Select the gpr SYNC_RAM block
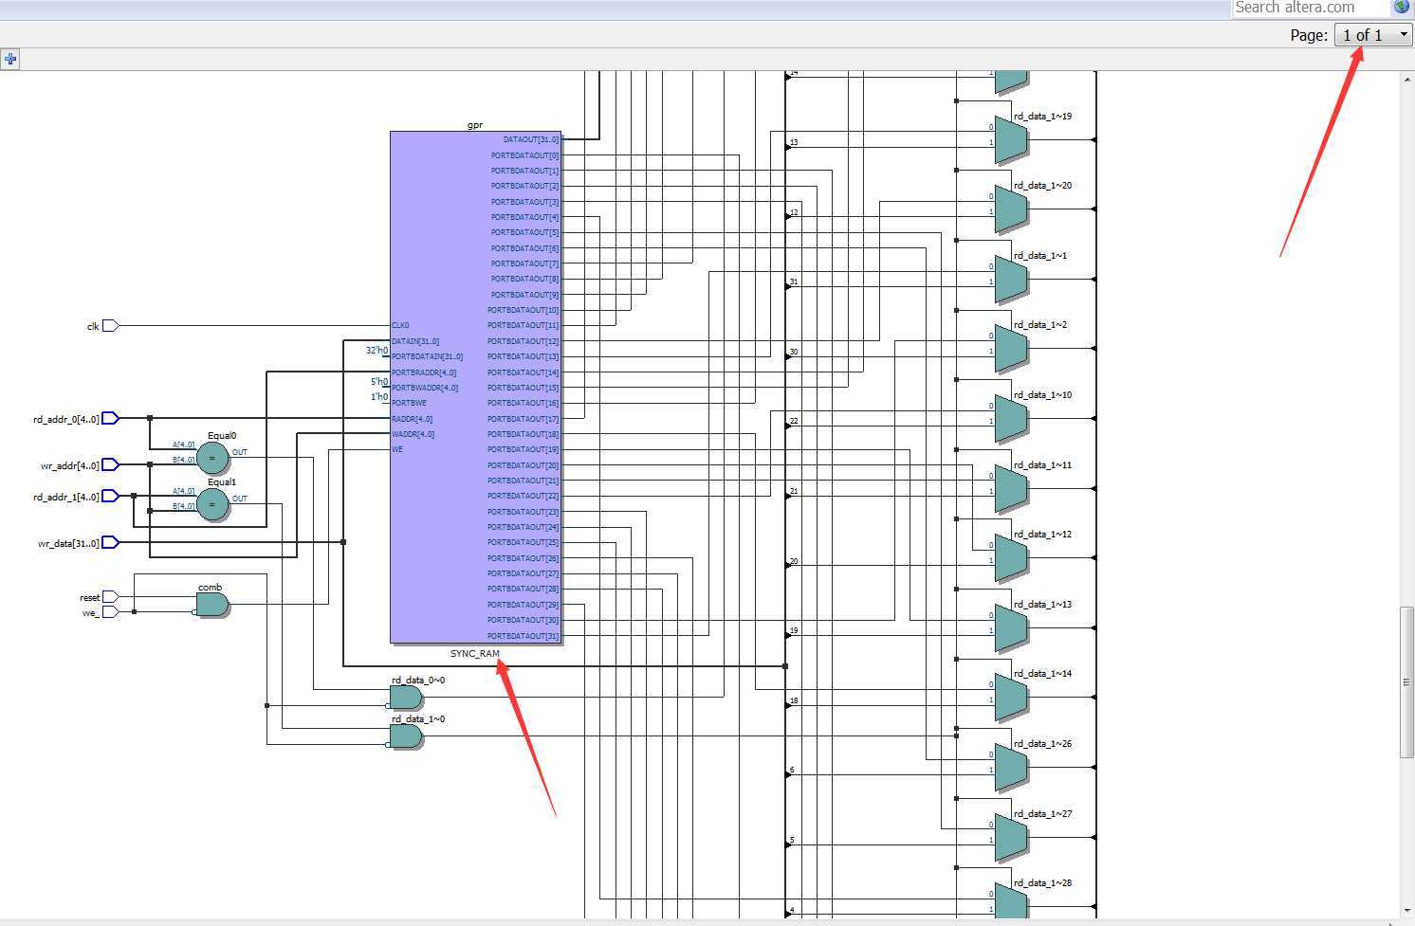 [x=475, y=388]
